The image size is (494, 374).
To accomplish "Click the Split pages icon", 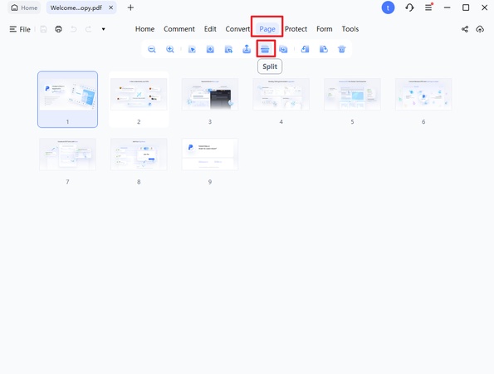I will click(266, 49).
